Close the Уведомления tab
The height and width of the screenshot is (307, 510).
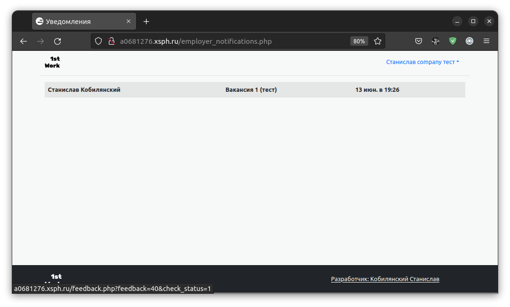tap(129, 21)
